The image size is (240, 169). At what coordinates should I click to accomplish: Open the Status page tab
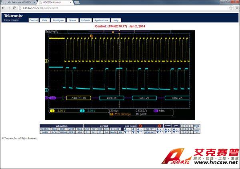tap(72, 20)
